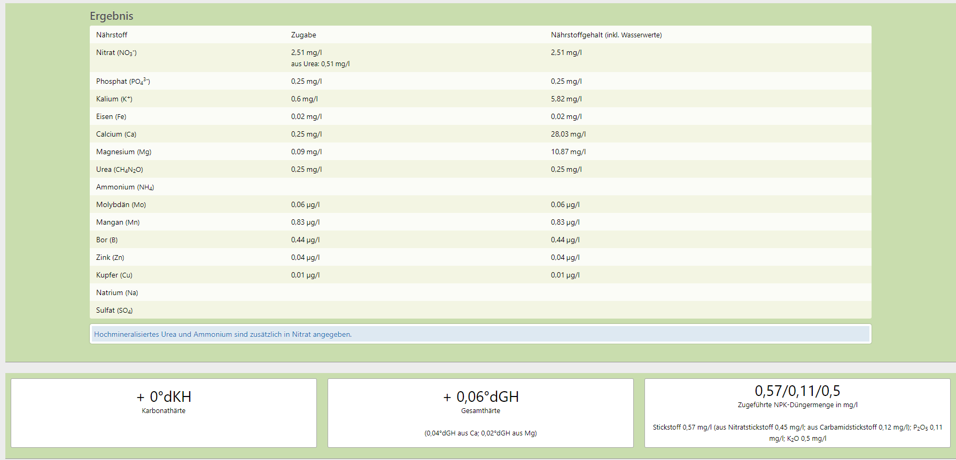Click the NPK-Düngermenge 0,57/0,11/0,5 value

click(797, 391)
